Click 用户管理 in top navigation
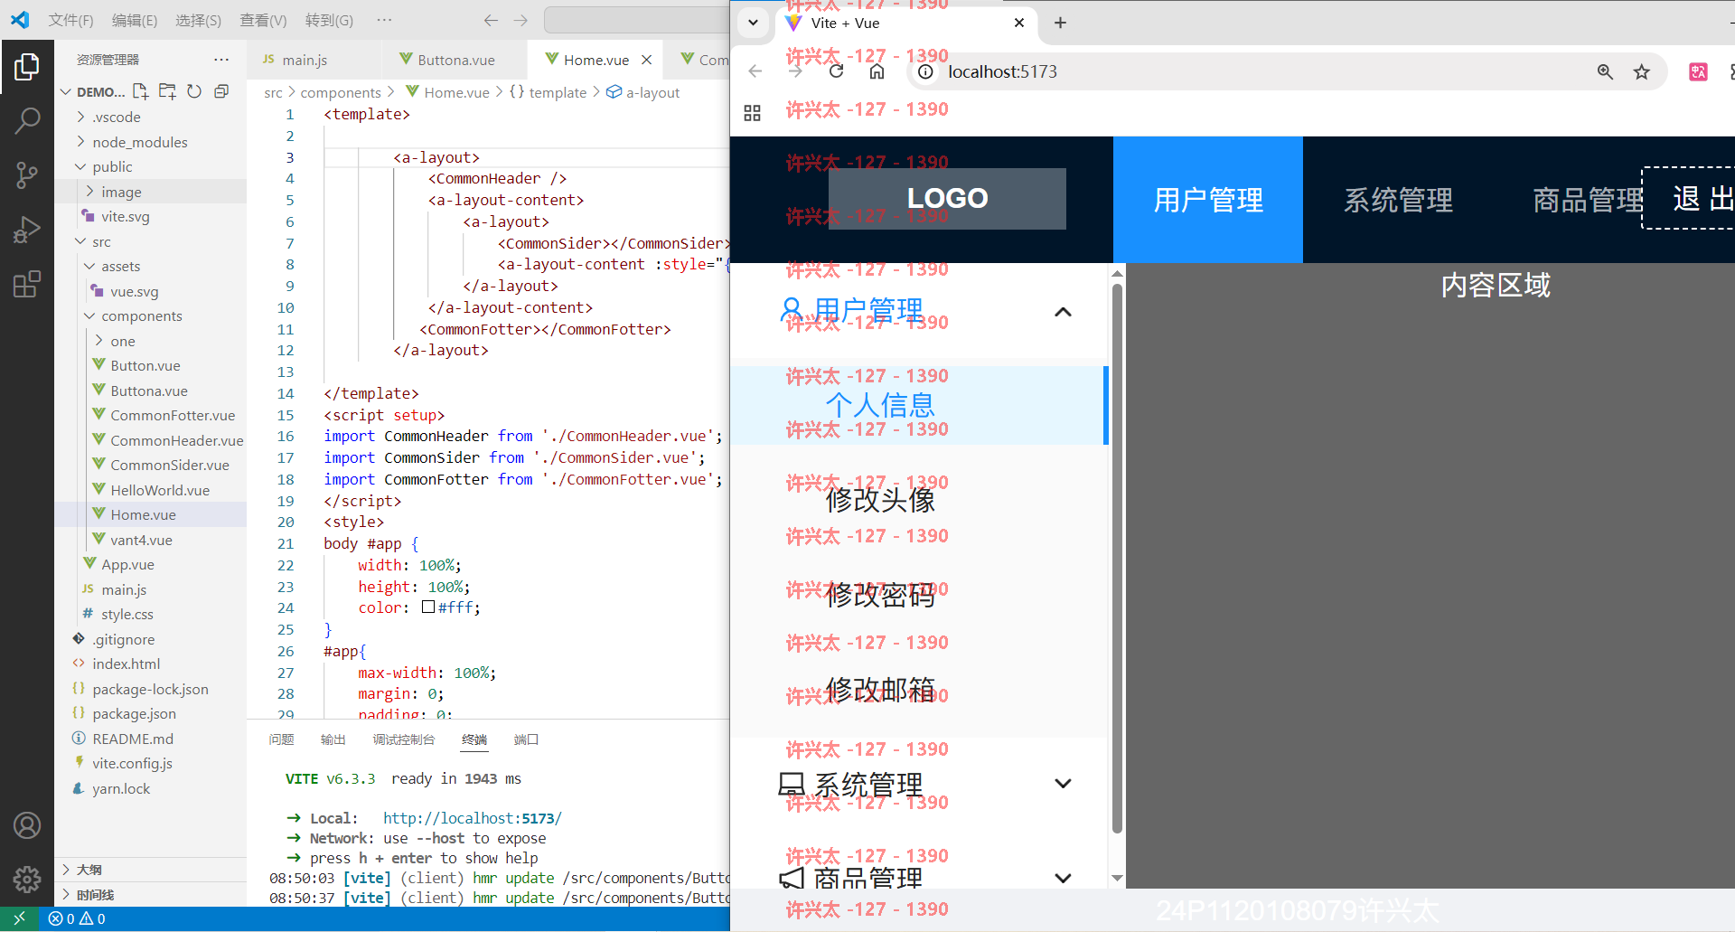Viewport: 1735px width, 932px height. [x=1208, y=200]
